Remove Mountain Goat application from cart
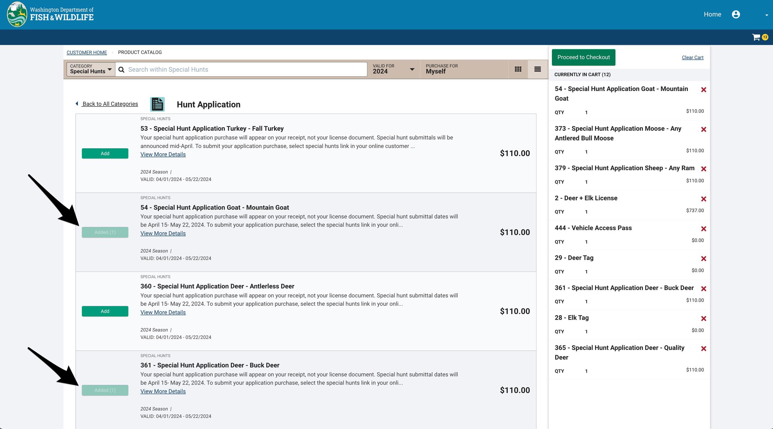The height and width of the screenshot is (429, 773). coord(703,90)
